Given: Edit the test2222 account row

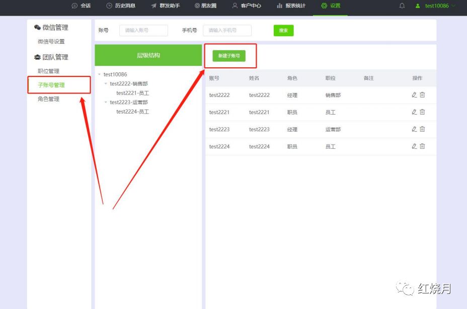Looking at the screenshot, I should [x=414, y=95].
